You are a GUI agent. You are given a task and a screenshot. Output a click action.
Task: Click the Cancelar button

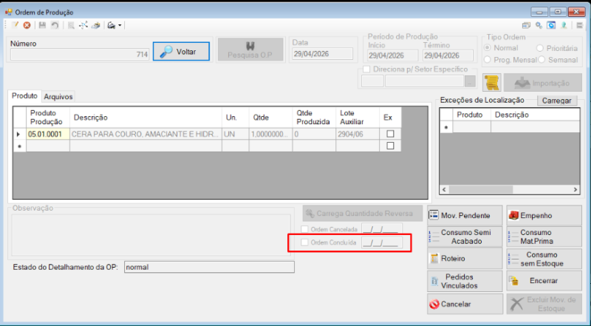465,304
